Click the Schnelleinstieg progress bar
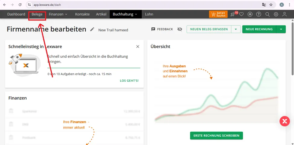 [x=94, y=68]
